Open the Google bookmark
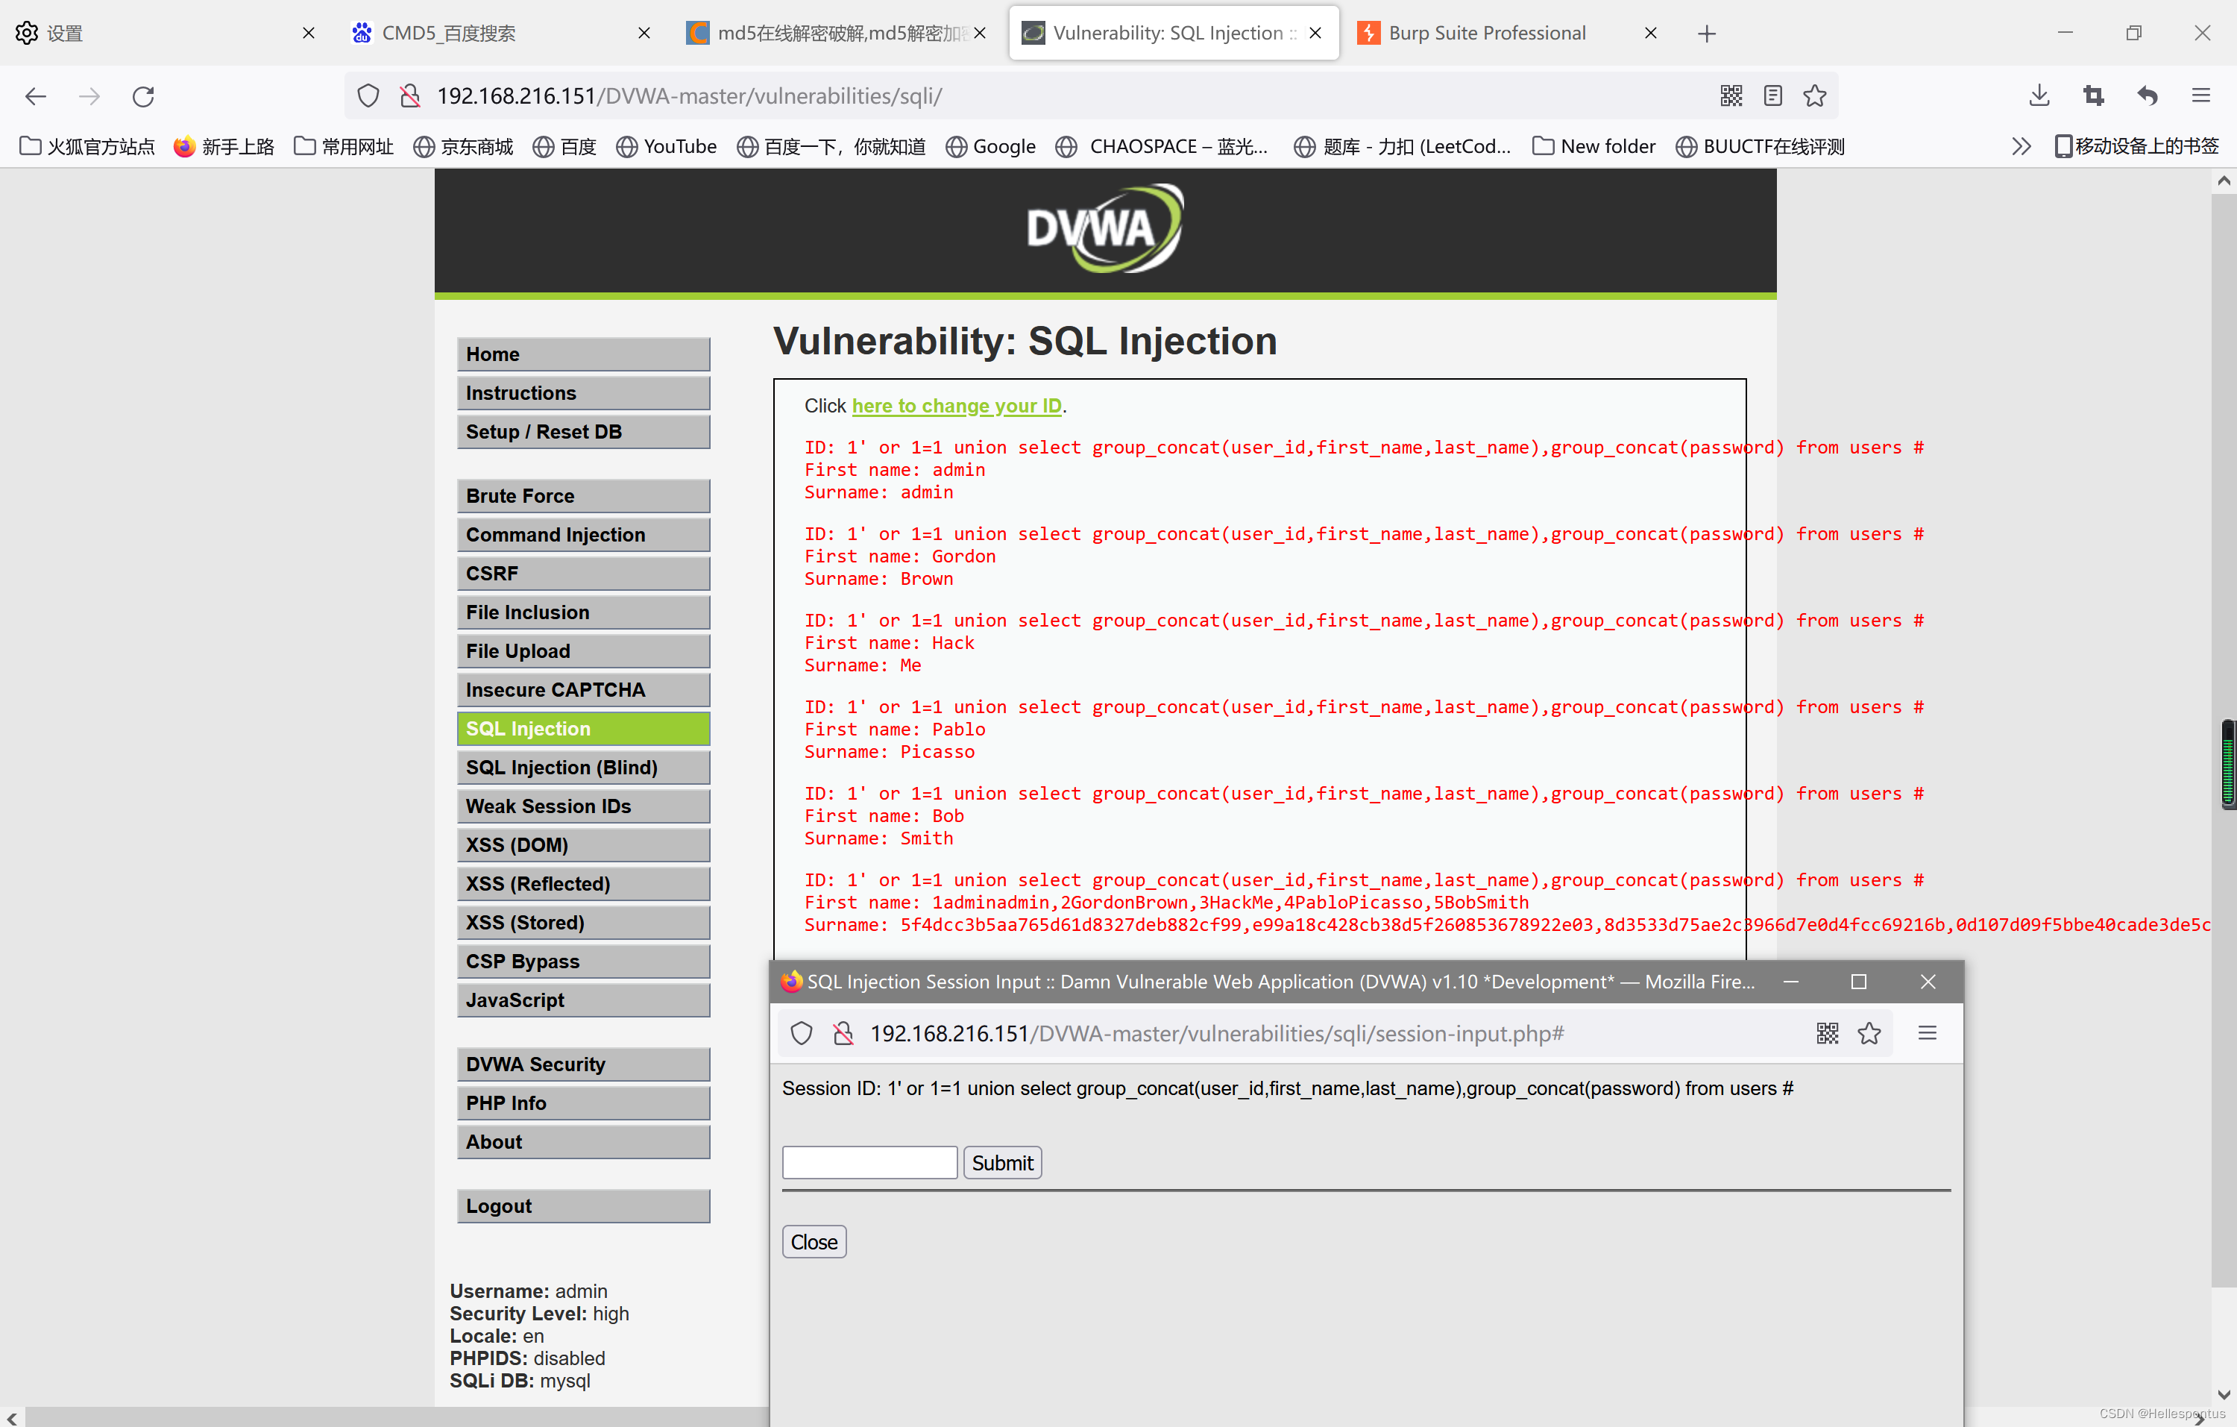The image size is (2237, 1427). click(x=991, y=147)
